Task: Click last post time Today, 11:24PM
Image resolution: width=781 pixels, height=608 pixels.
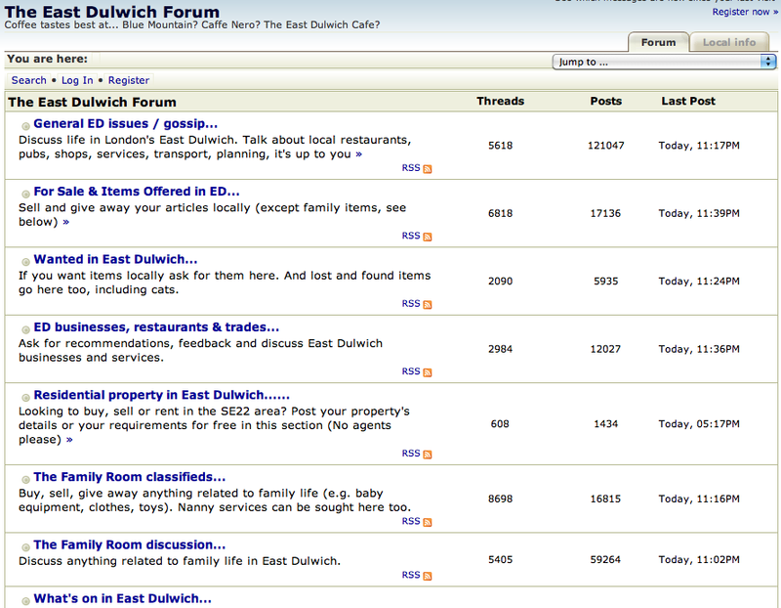Action: (x=699, y=282)
